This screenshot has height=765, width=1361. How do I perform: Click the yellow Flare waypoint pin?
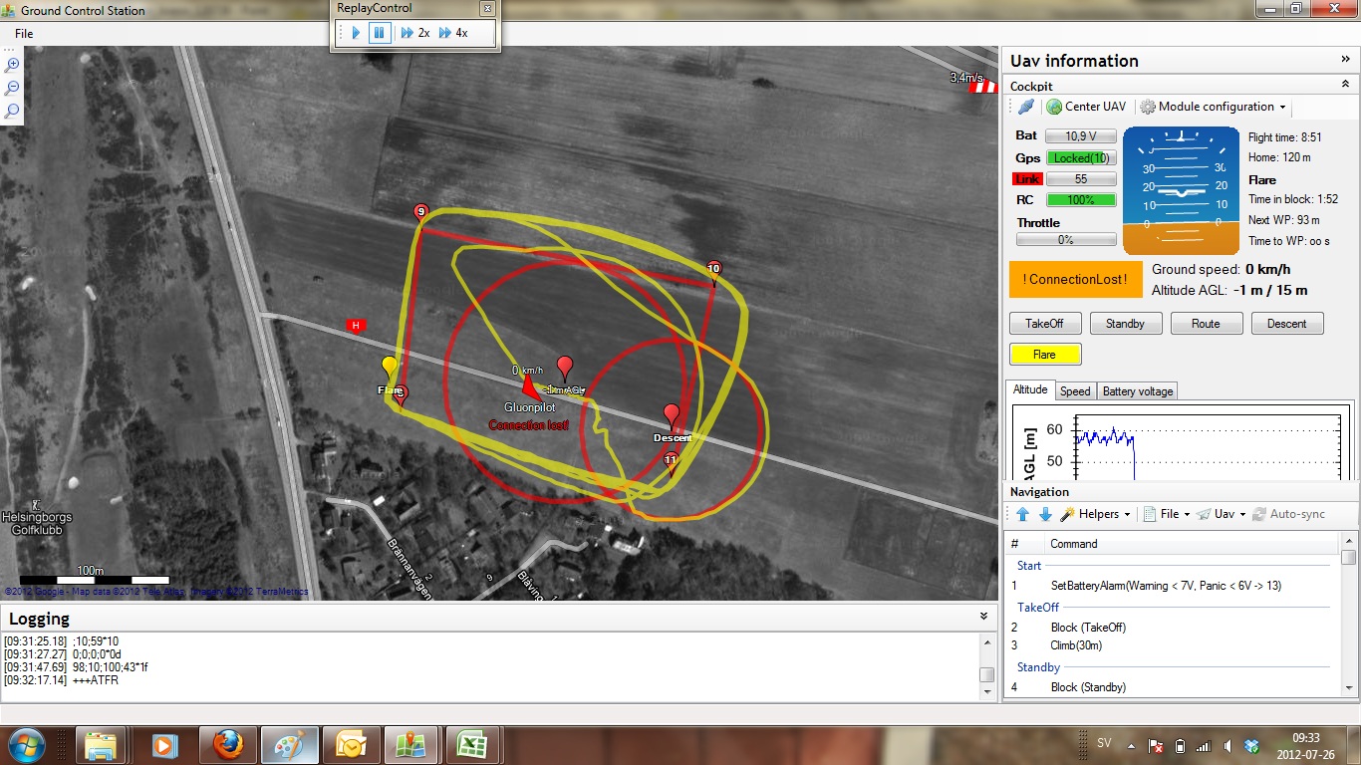[x=390, y=370]
